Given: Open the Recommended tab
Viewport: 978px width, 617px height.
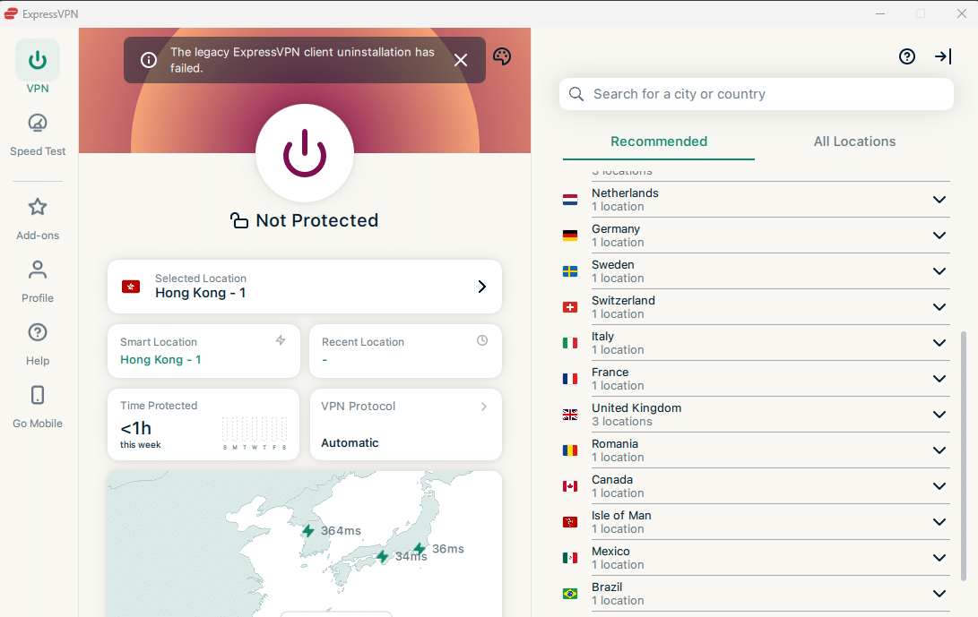Looking at the screenshot, I should [659, 141].
